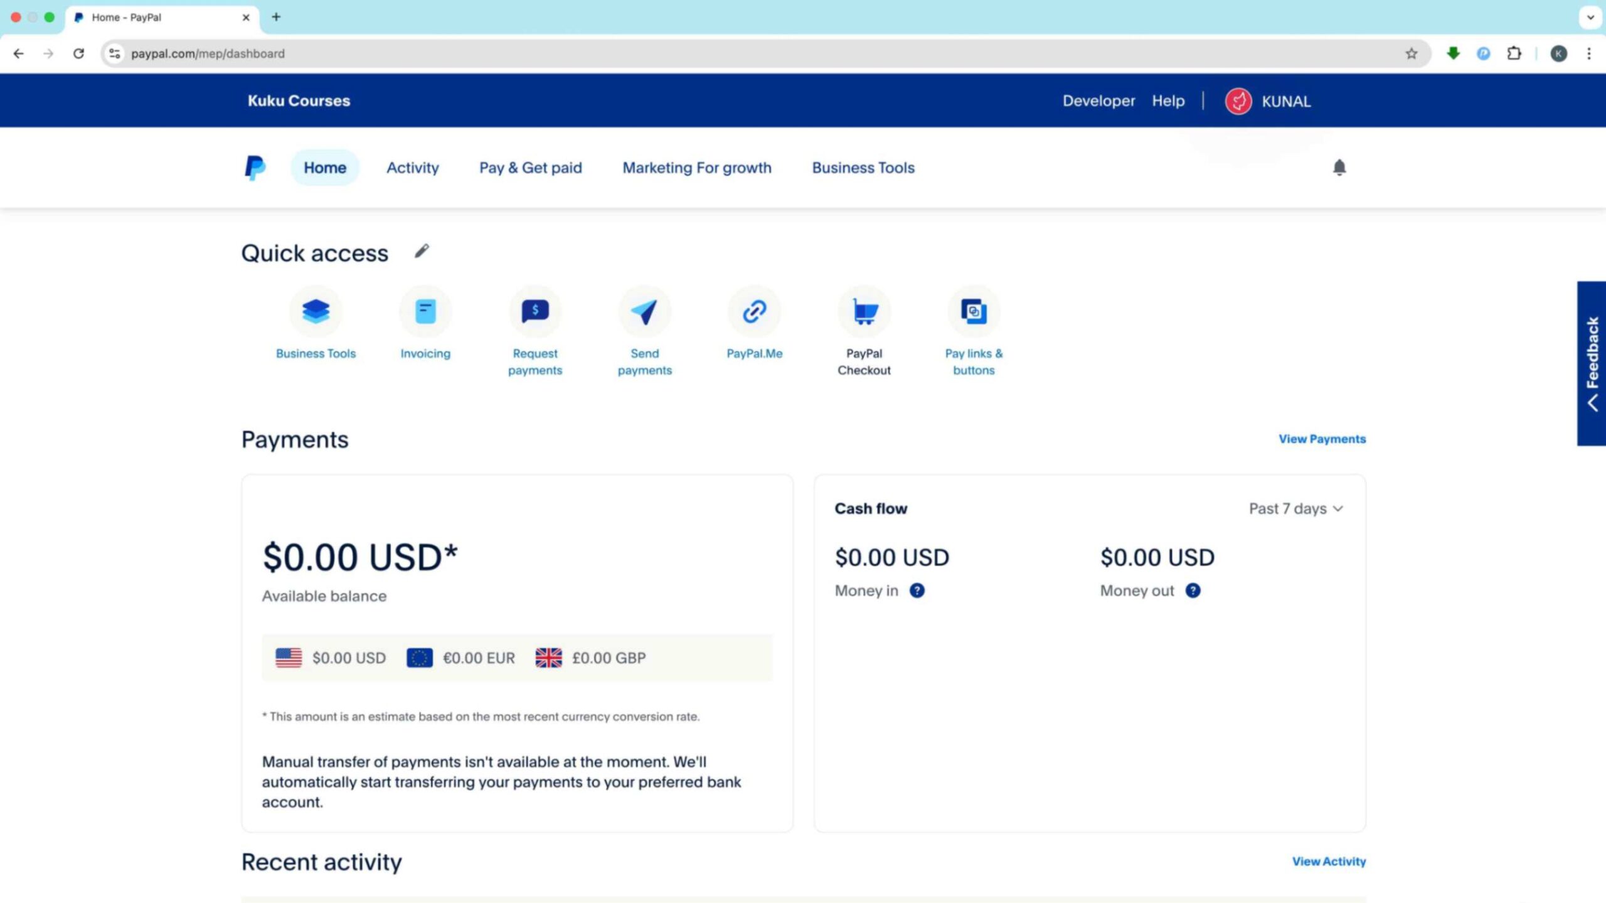The width and height of the screenshot is (1606, 903).
Task: Open the PayPal.Me link icon
Action: [754, 311]
